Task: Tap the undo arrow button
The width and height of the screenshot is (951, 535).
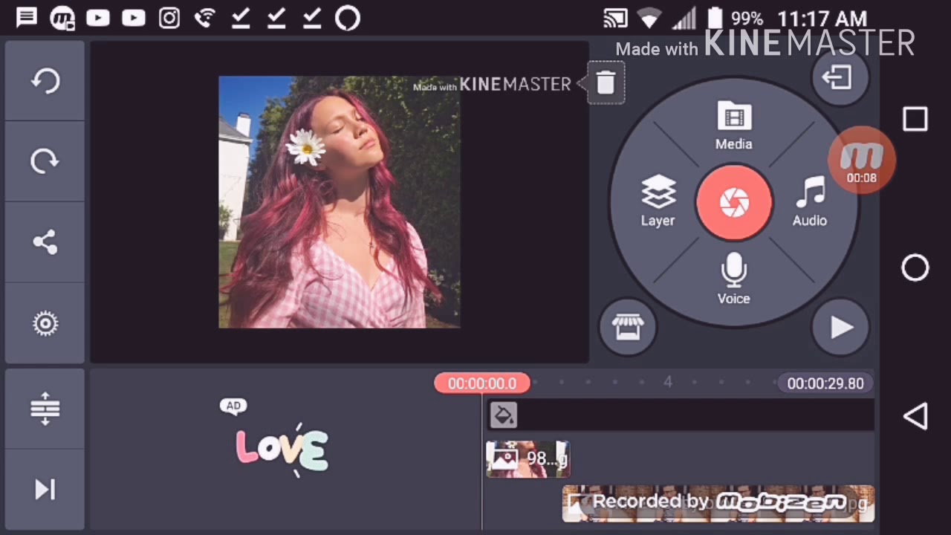Action: pos(45,80)
